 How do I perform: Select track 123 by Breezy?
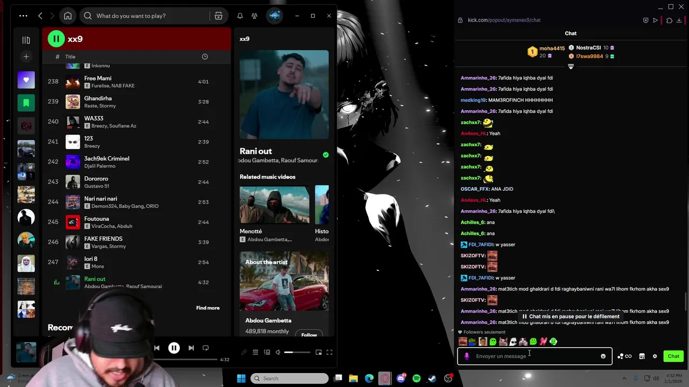coord(137,142)
